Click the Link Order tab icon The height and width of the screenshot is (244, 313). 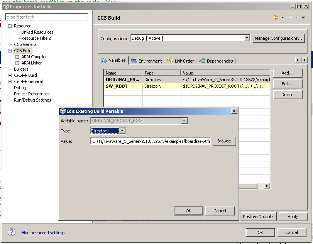click(x=170, y=61)
